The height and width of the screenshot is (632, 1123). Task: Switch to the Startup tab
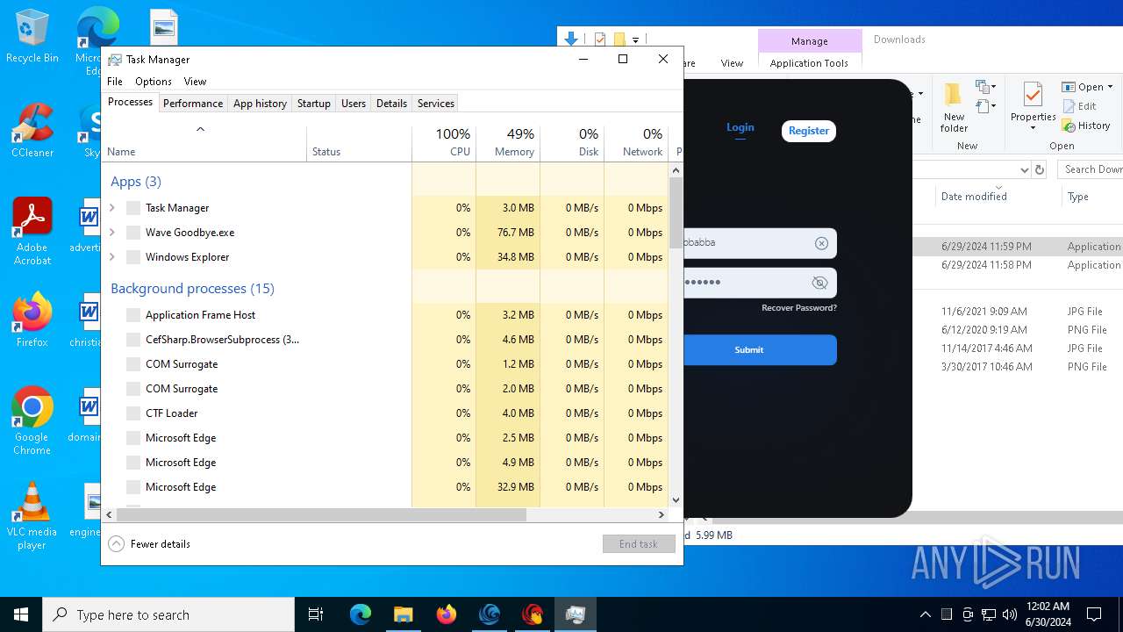click(x=313, y=104)
